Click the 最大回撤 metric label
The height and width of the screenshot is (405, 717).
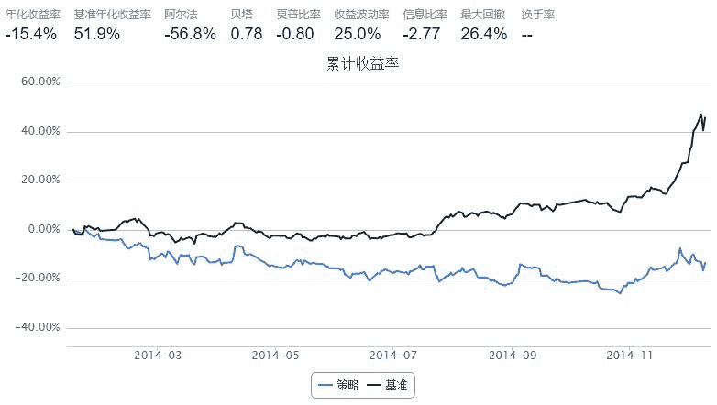tap(483, 15)
